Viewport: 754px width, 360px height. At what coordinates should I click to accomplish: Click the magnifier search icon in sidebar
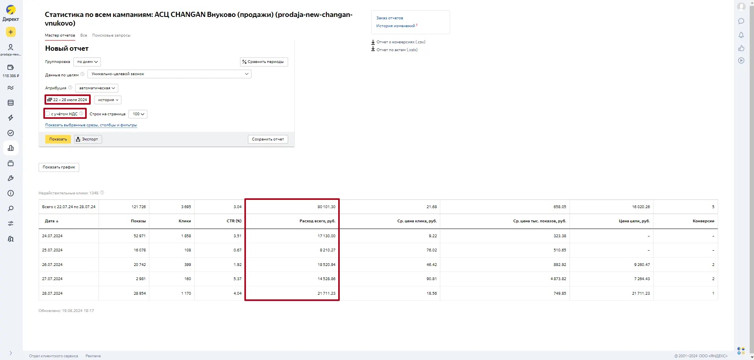[x=11, y=209]
